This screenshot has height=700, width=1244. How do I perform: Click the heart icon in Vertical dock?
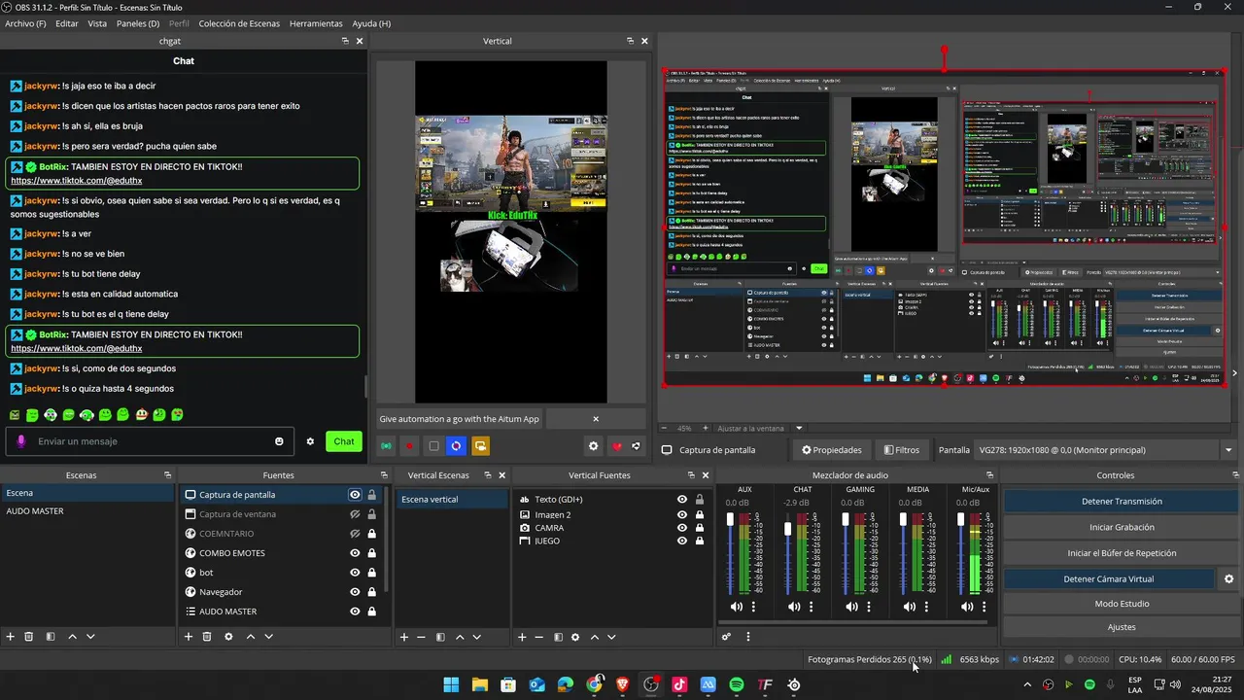coord(616,446)
